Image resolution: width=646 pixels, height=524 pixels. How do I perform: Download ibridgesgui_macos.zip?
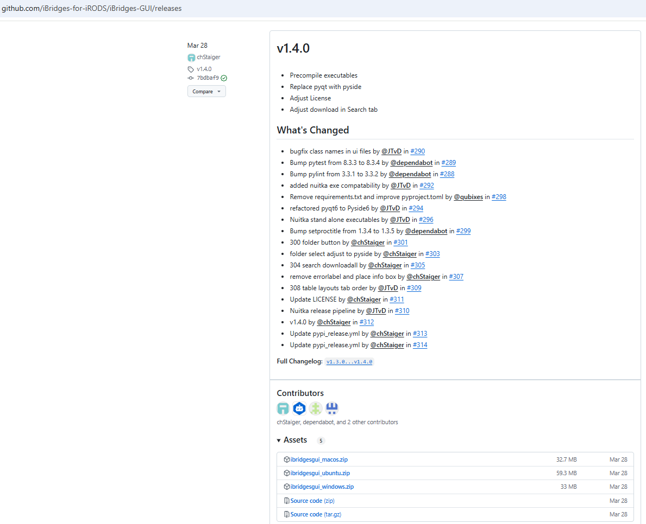319,459
